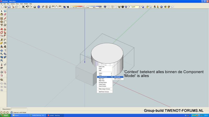This screenshot has height=117, width=209.
Task: Activate the Scale tool
Action: [2, 36]
